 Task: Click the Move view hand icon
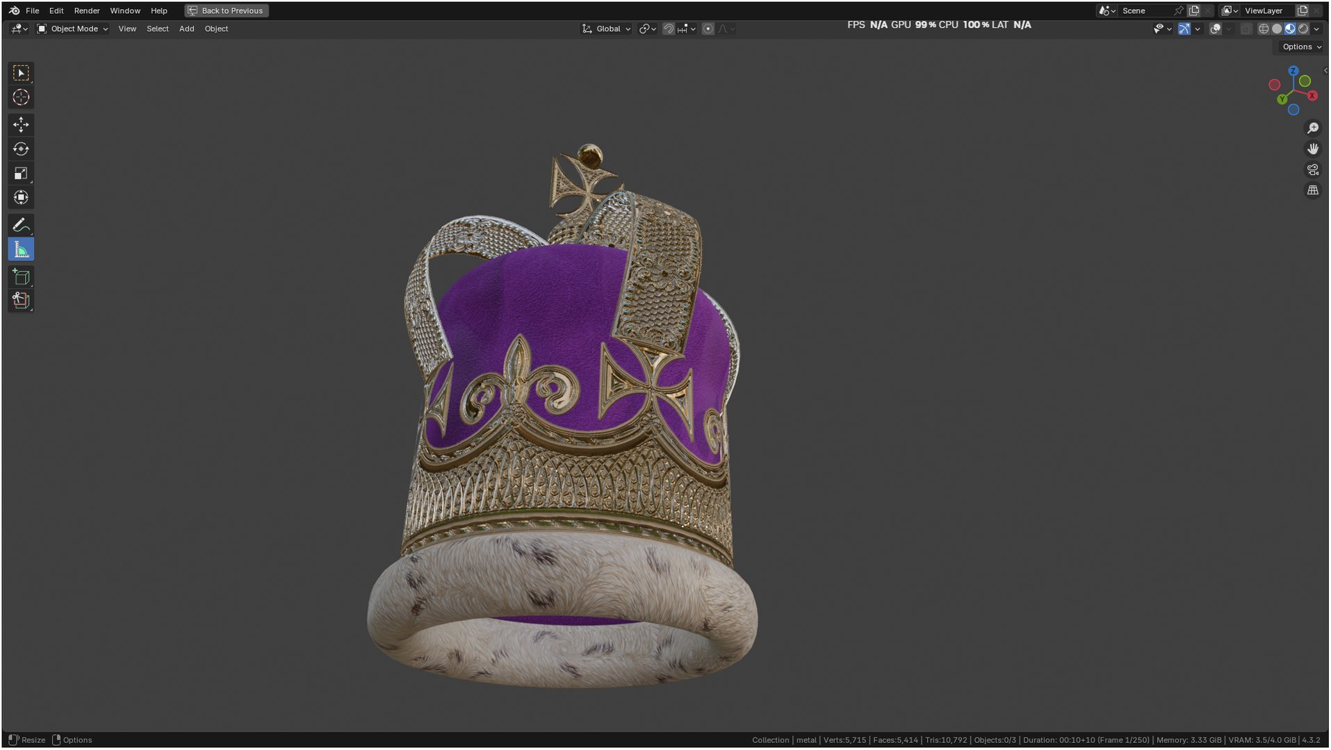pos(1313,149)
